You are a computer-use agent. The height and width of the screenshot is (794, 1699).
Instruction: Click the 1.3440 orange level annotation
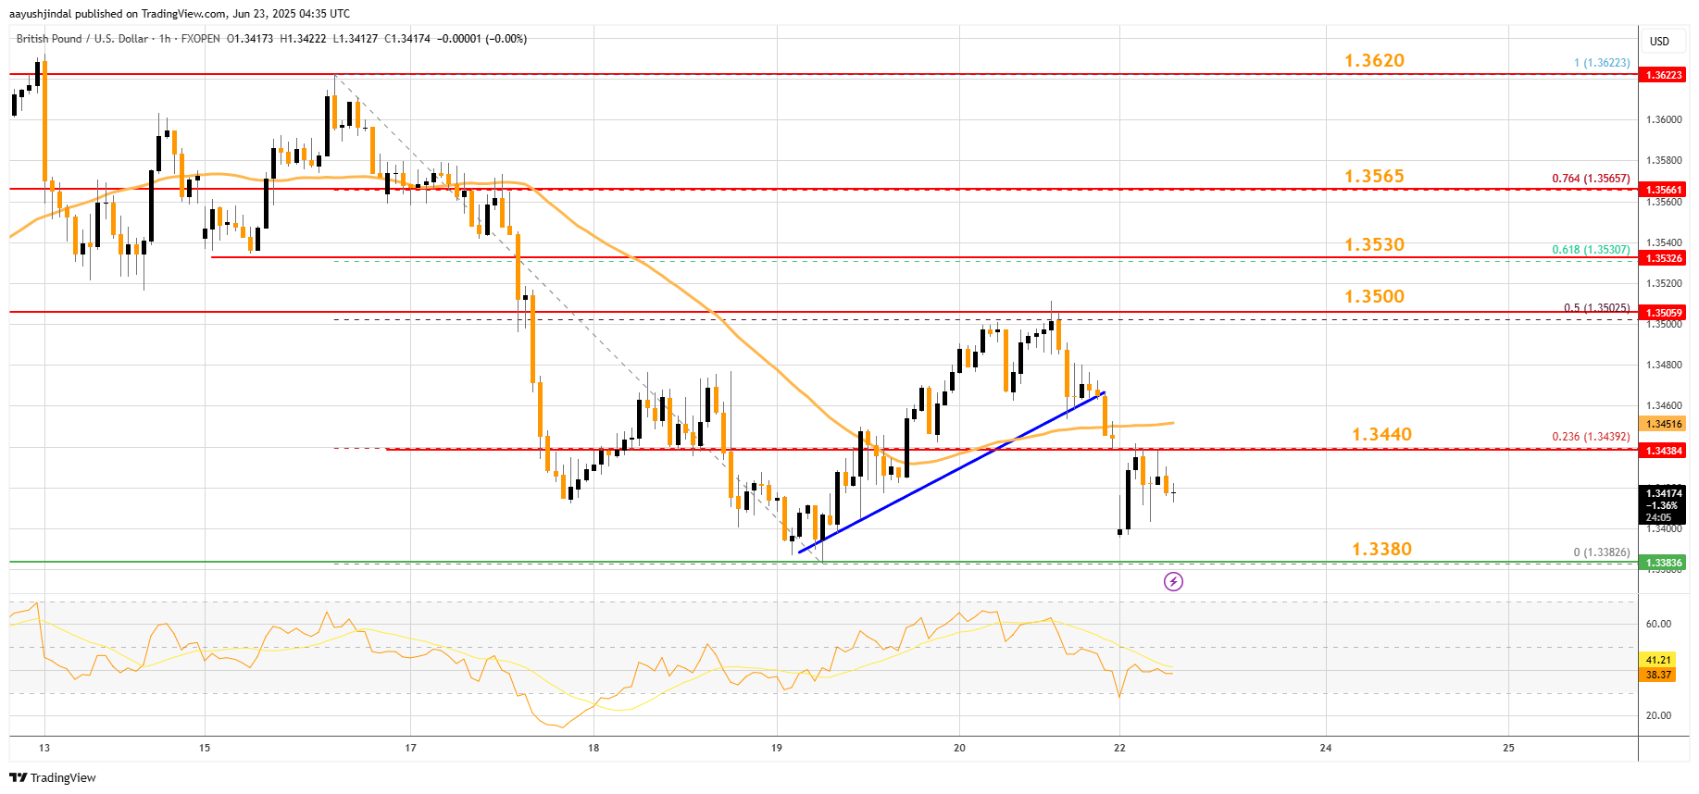tap(1381, 434)
